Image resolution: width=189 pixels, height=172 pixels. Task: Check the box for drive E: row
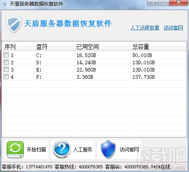click(x=6, y=70)
